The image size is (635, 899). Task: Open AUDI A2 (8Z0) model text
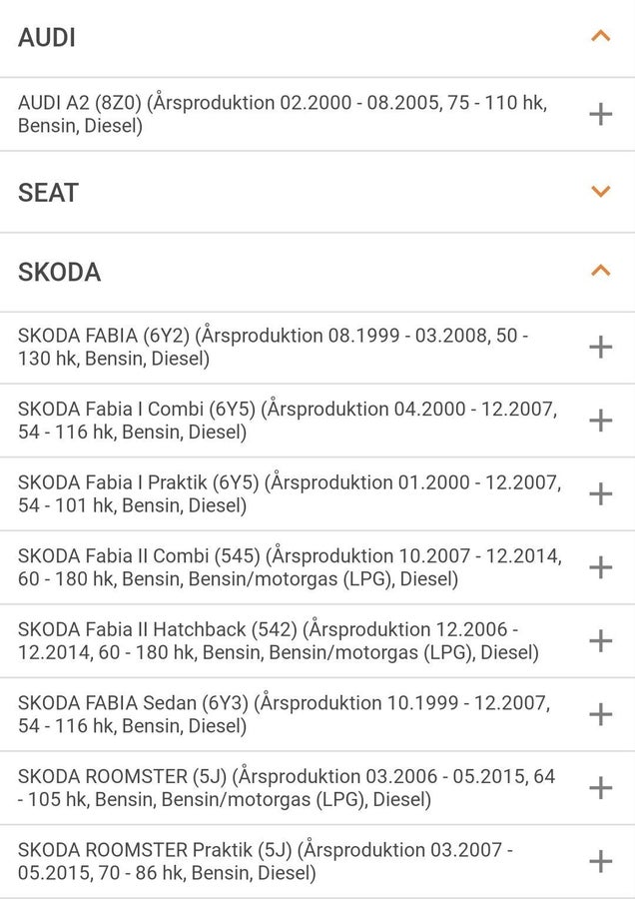tap(283, 114)
